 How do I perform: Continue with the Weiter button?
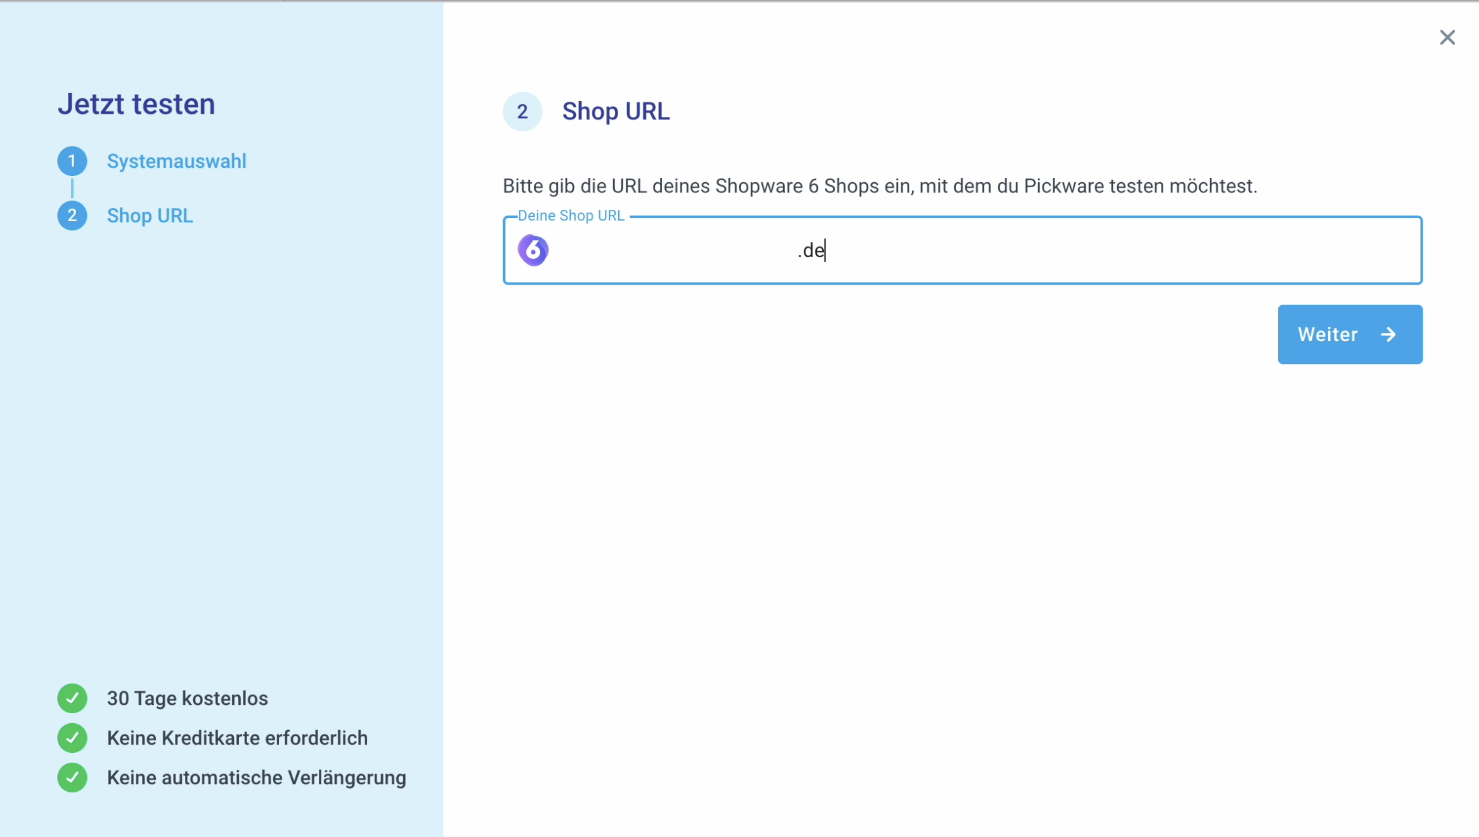[1349, 334]
